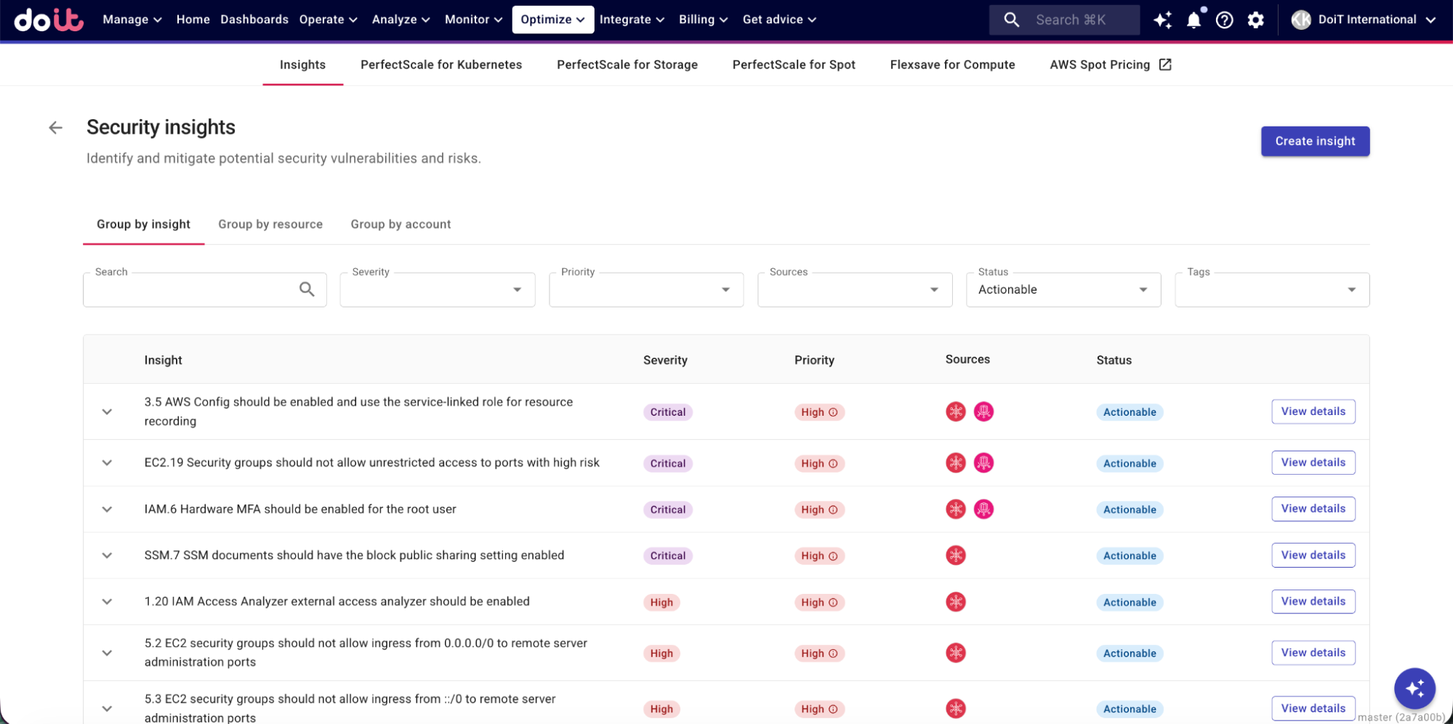Open the settings gear icon

point(1255,20)
